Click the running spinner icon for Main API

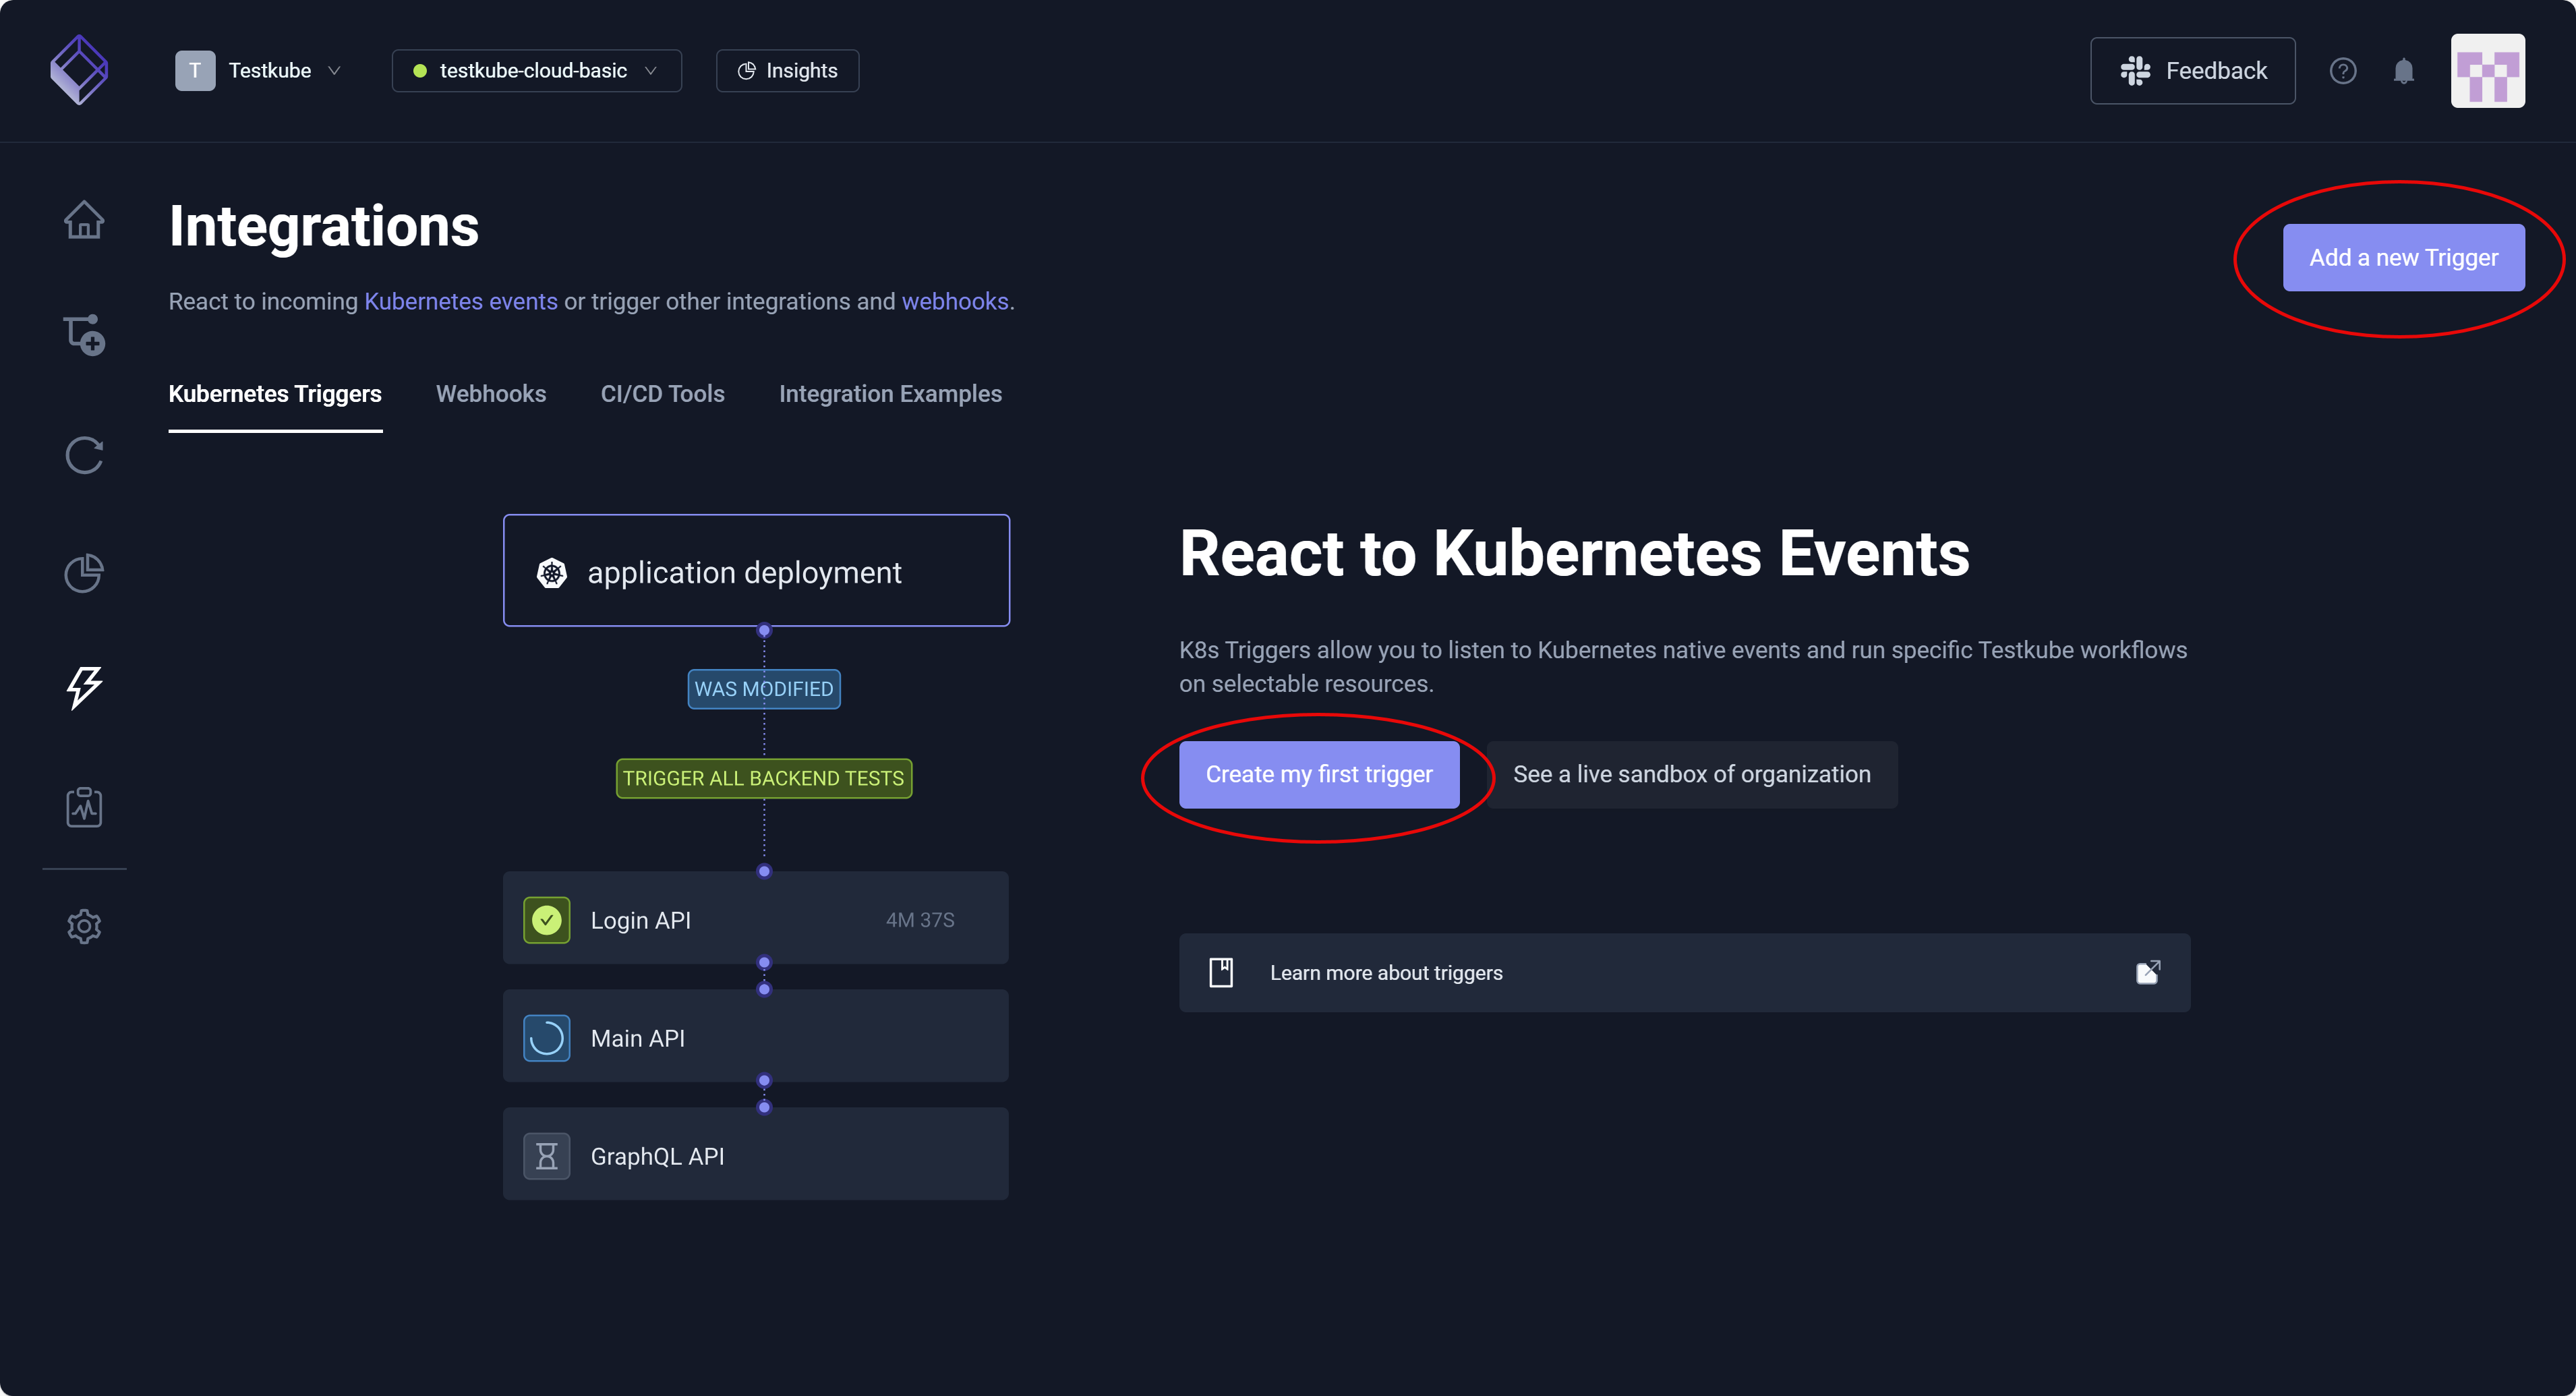[x=546, y=1037]
